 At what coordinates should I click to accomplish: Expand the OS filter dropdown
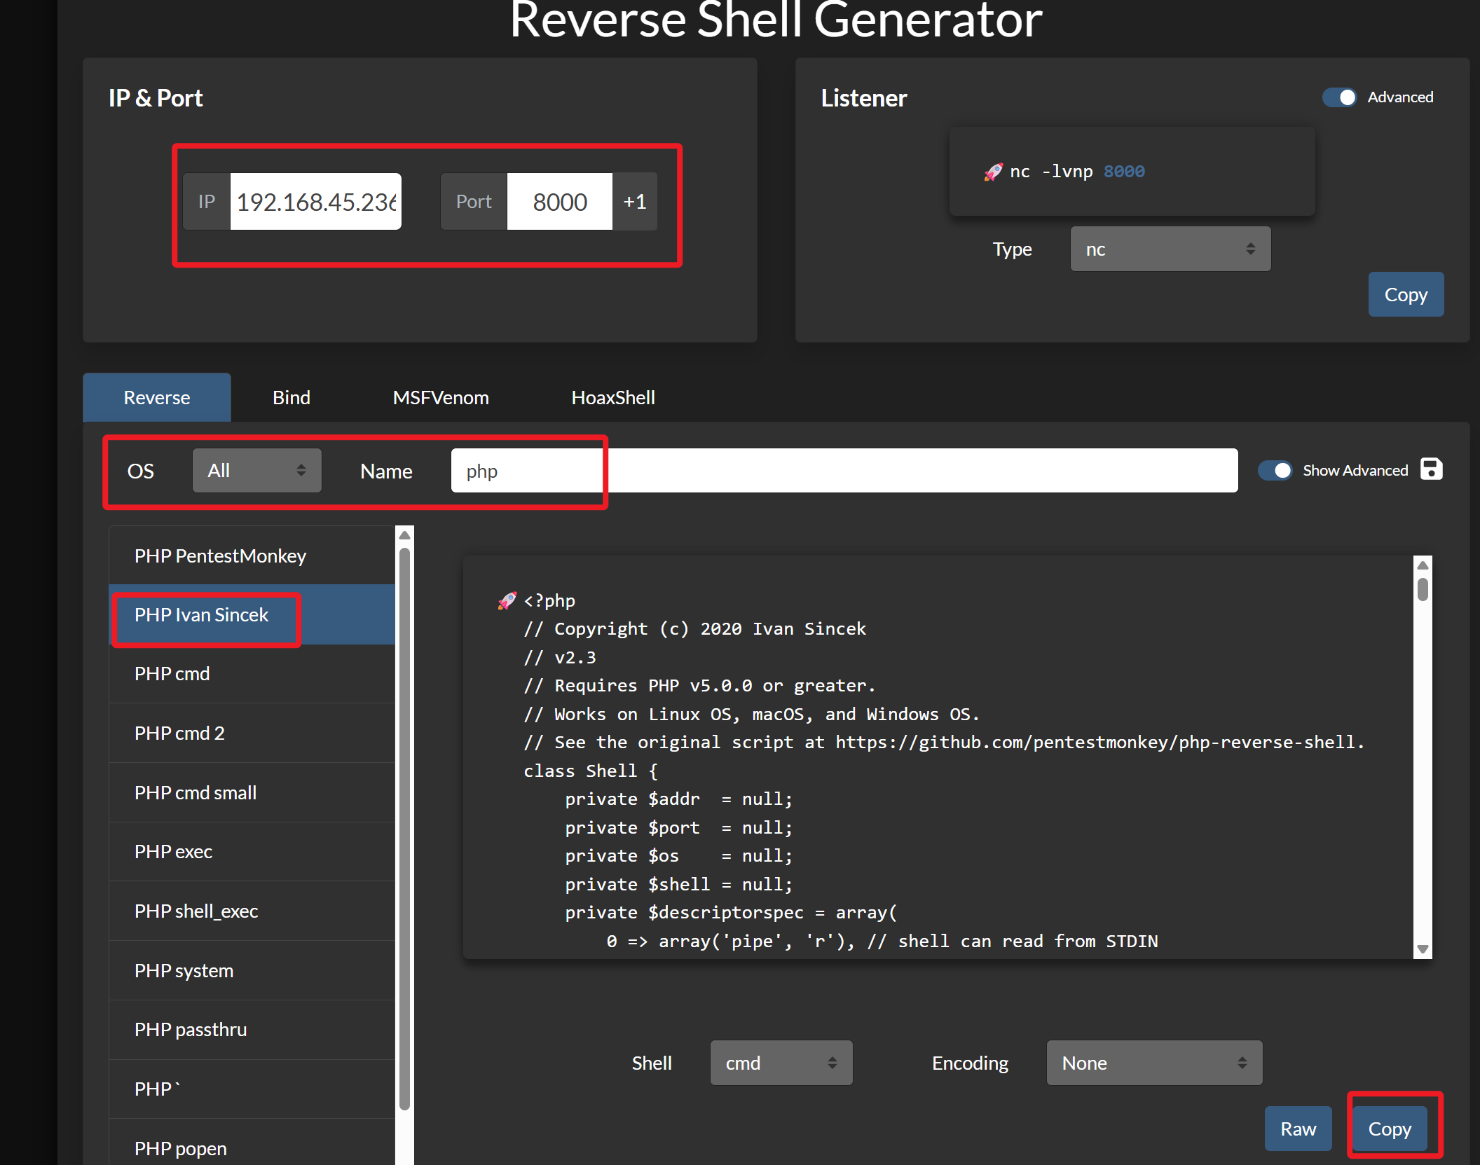pyautogui.click(x=256, y=471)
